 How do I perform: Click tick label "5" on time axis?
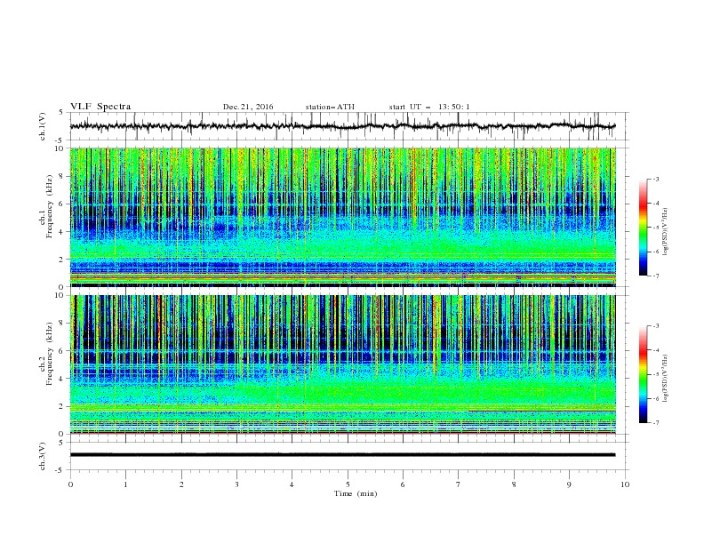[348, 484]
